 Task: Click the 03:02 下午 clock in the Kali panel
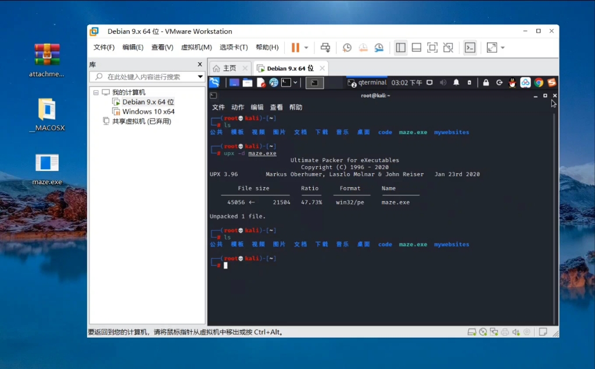tap(407, 83)
